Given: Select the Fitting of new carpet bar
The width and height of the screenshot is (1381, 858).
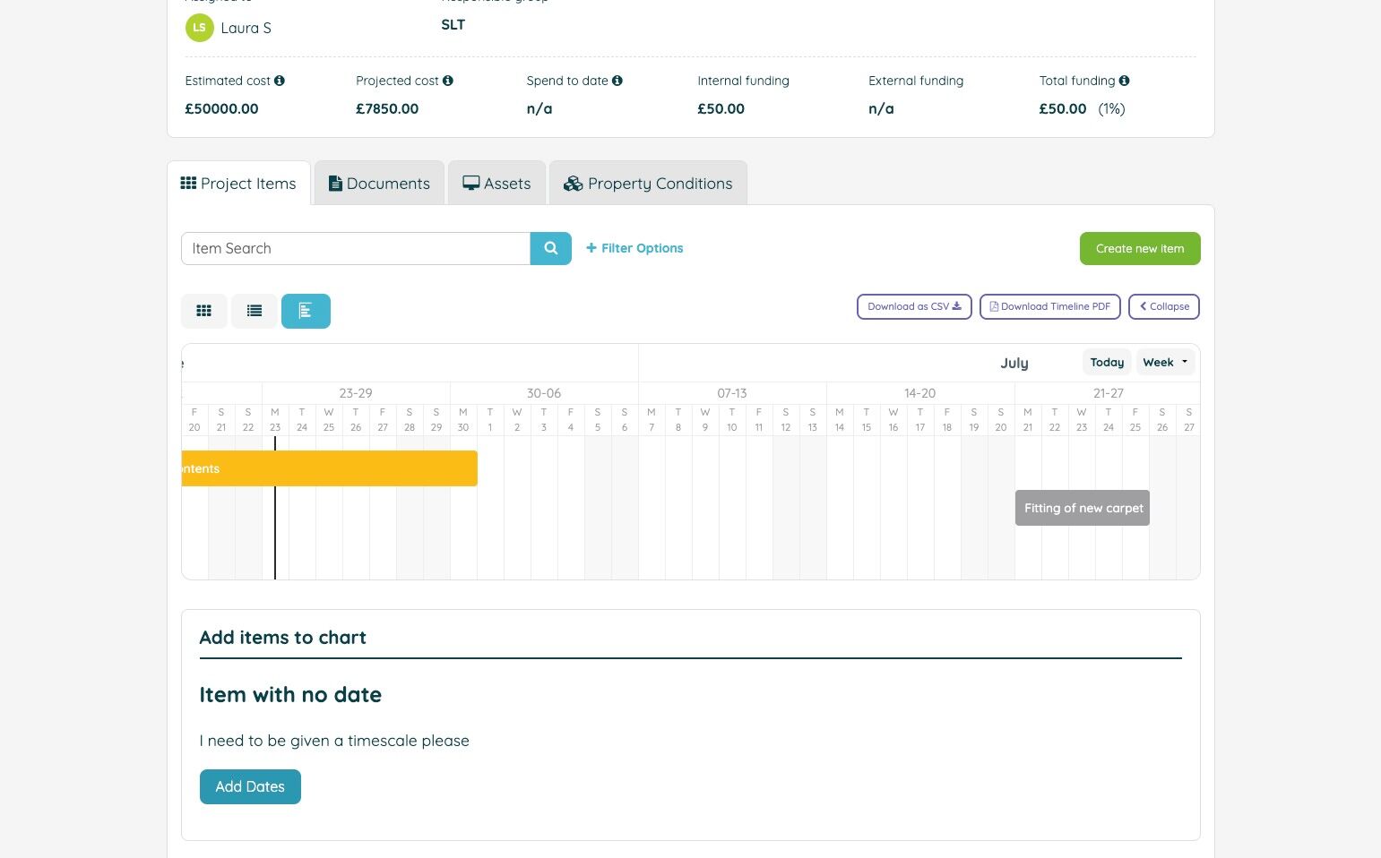Looking at the screenshot, I should [1083, 508].
